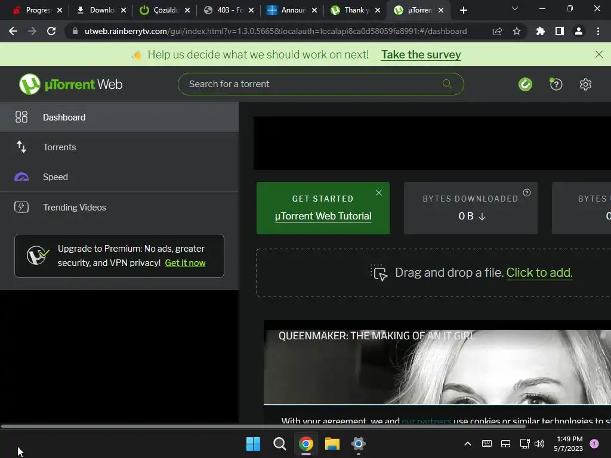Open Torrents in the sidebar
The width and height of the screenshot is (611, 458).
[119, 147]
